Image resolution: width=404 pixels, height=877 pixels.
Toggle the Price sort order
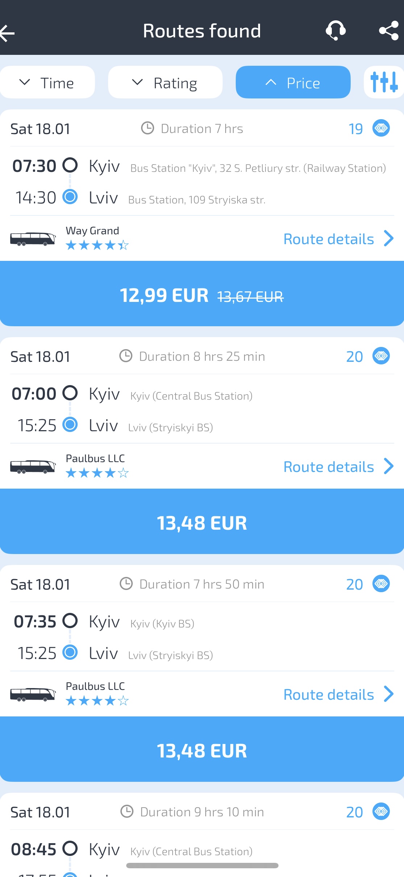(x=293, y=82)
